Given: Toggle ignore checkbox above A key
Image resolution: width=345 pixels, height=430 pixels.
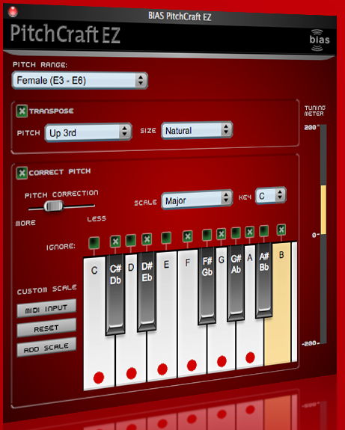Looking at the screenshot, I should (x=249, y=232).
